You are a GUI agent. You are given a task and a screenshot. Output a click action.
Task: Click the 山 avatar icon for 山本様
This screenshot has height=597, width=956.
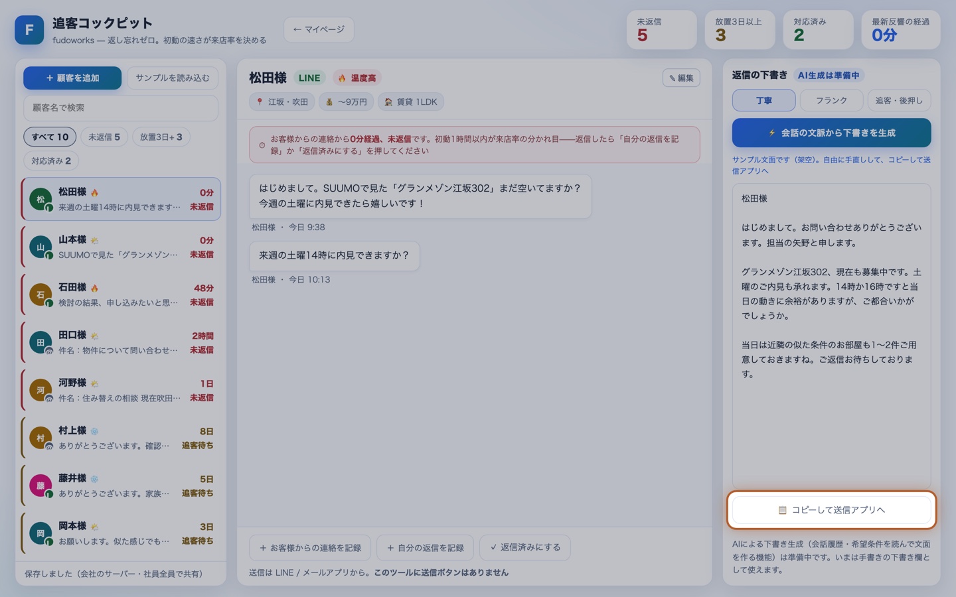40,247
